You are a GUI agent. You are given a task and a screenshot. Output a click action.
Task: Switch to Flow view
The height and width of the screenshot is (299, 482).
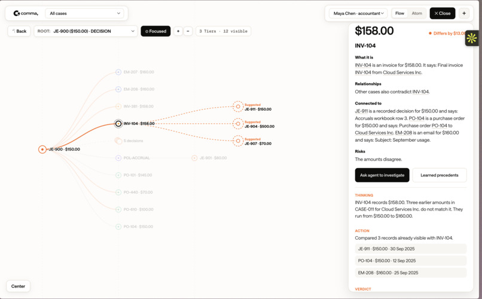(399, 13)
